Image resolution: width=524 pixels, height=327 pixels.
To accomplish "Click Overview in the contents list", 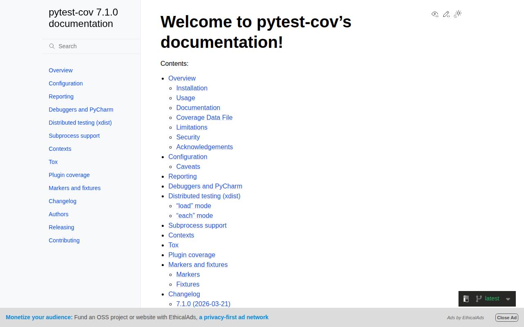I will (182, 78).
